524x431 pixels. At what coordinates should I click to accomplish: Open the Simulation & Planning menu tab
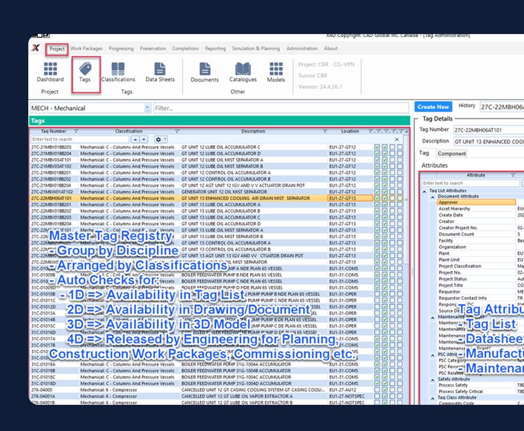coord(256,49)
